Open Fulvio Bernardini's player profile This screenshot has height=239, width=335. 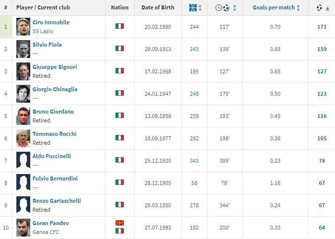pos(55,179)
